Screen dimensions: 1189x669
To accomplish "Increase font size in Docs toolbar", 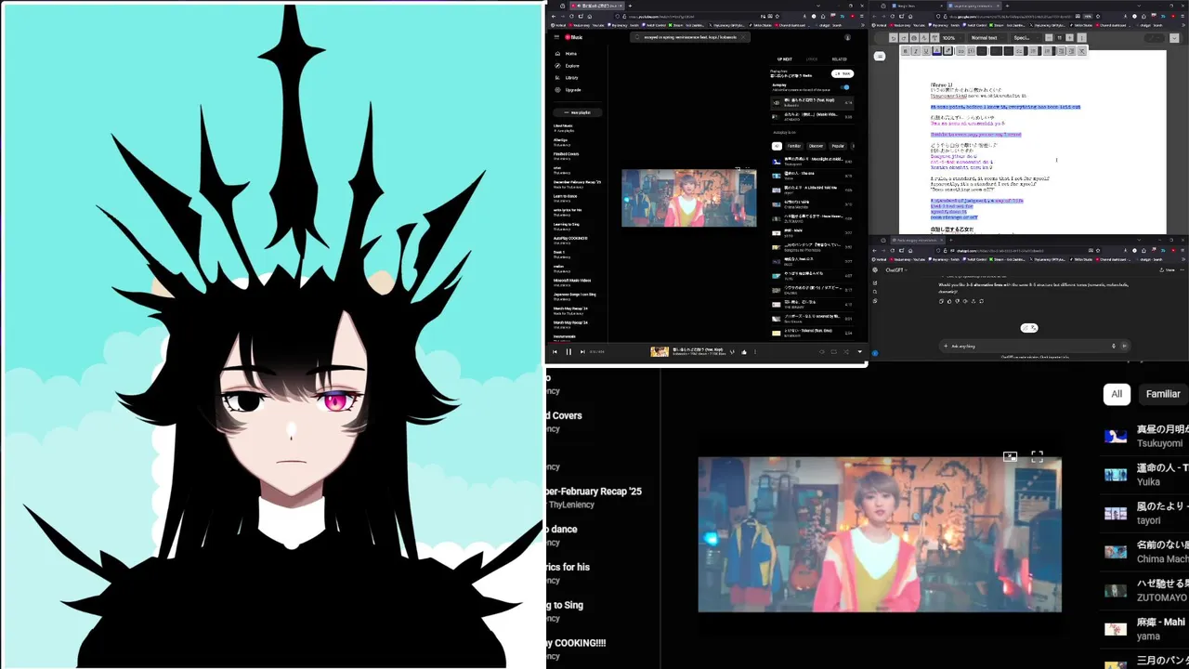I will 1069,38.
